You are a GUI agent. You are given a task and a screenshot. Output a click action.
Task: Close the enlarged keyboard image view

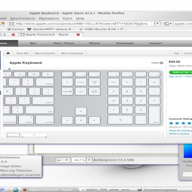click(x=157, y=63)
